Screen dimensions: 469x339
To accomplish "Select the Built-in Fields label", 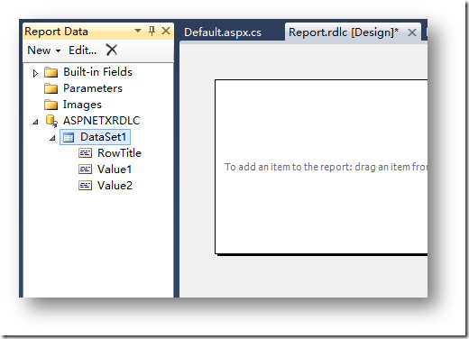I will coord(97,72).
